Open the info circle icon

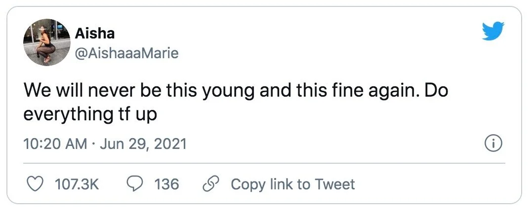tap(494, 144)
